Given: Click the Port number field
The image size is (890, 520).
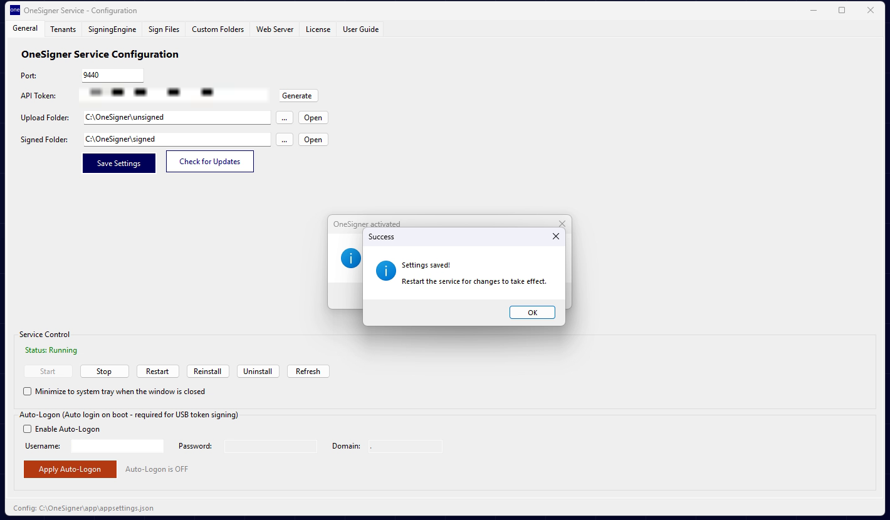Looking at the screenshot, I should click(x=113, y=75).
